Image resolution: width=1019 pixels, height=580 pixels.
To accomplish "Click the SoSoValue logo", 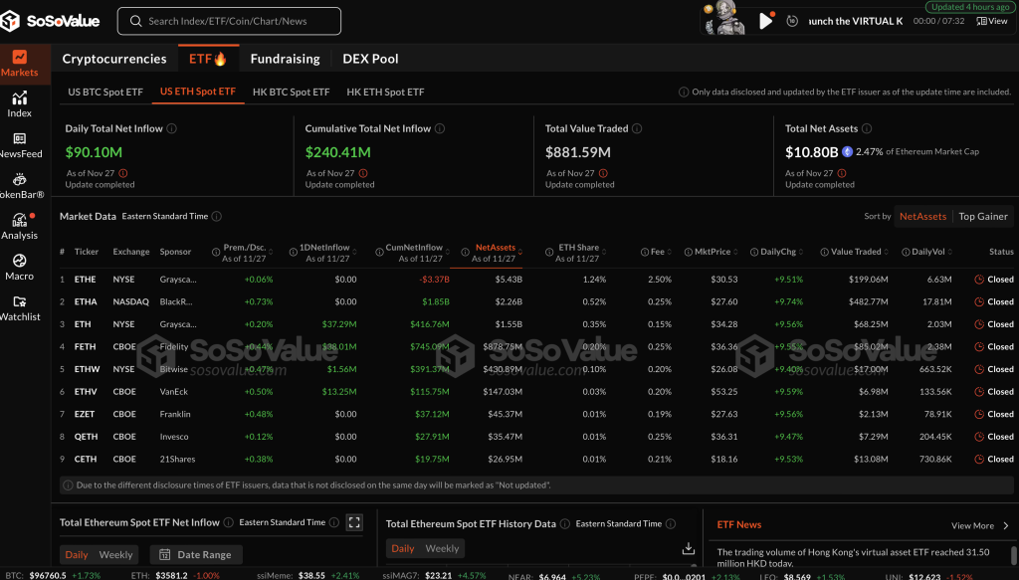I will pyautogui.click(x=51, y=21).
